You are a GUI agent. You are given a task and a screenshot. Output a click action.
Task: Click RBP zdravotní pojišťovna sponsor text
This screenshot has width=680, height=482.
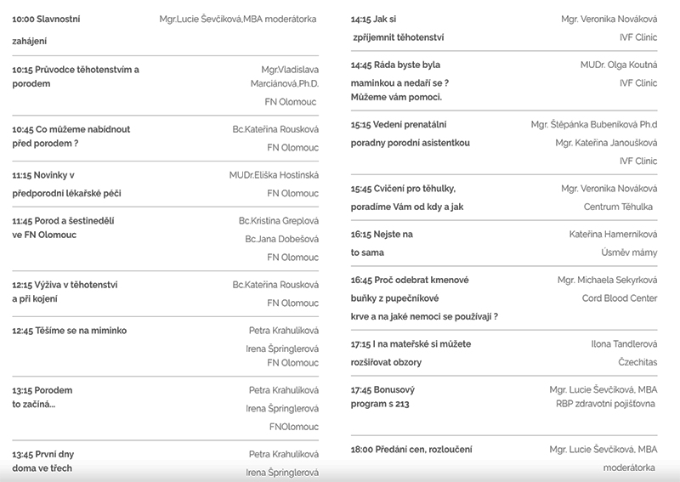pos(606,404)
